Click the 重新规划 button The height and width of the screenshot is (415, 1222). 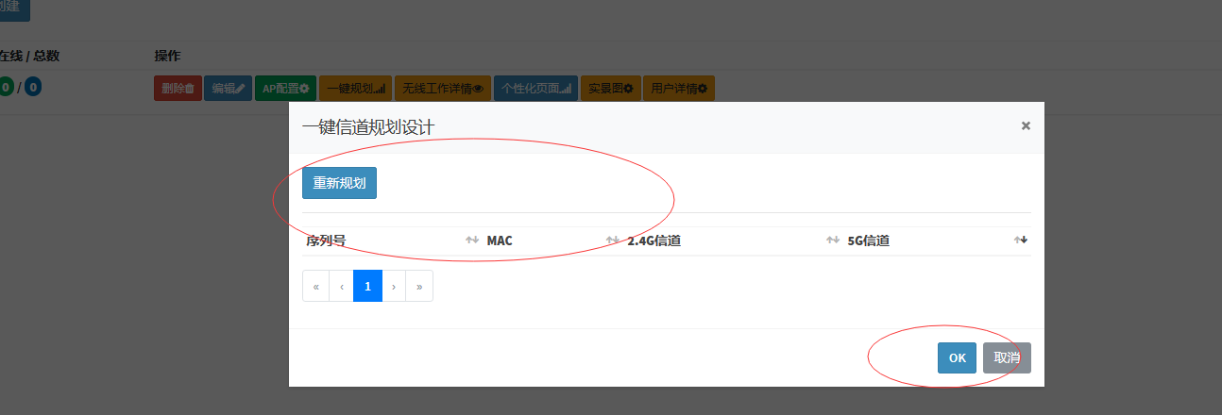click(339, 183)
